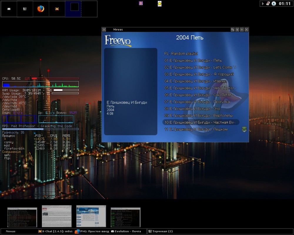Click the '2004 Петь' heading in Freevo
The height and width of the screenshot is (235, 294).
[x=190, y=38]
